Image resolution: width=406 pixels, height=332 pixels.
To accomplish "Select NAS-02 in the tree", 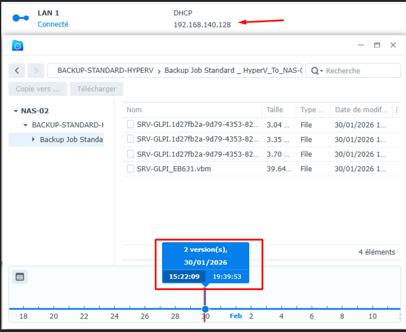I will click(35, 111).
